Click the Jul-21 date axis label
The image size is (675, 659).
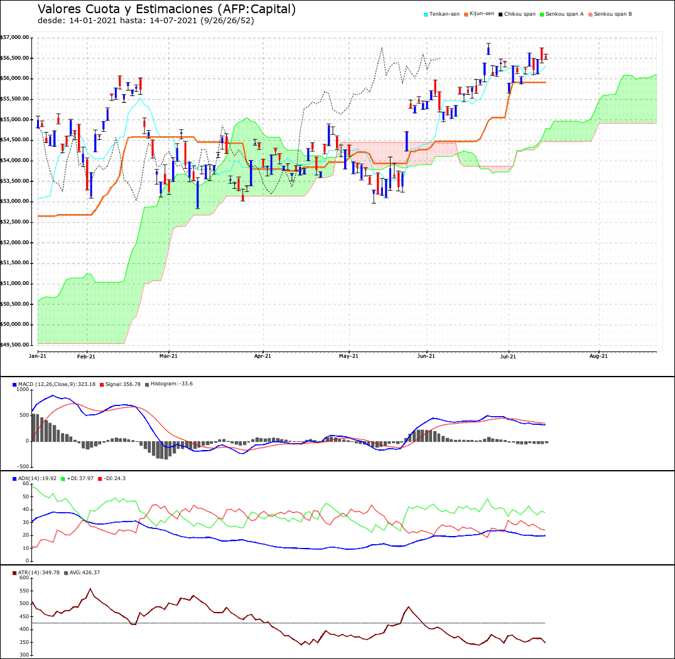coord(508,356)
